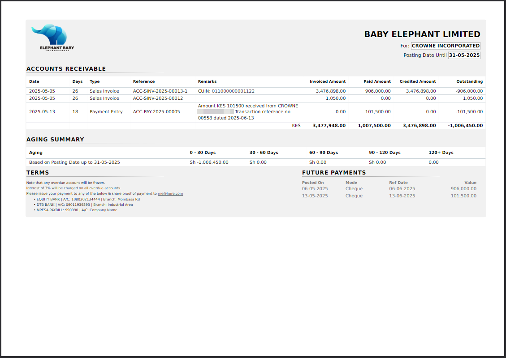Image resolution: width=506 pixels, height=358 pixels.
Task: Select the MPESA PAYBILL line
Action: coord(77,210)
